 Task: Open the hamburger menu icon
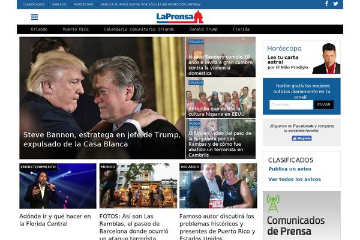tap(34, 17)
